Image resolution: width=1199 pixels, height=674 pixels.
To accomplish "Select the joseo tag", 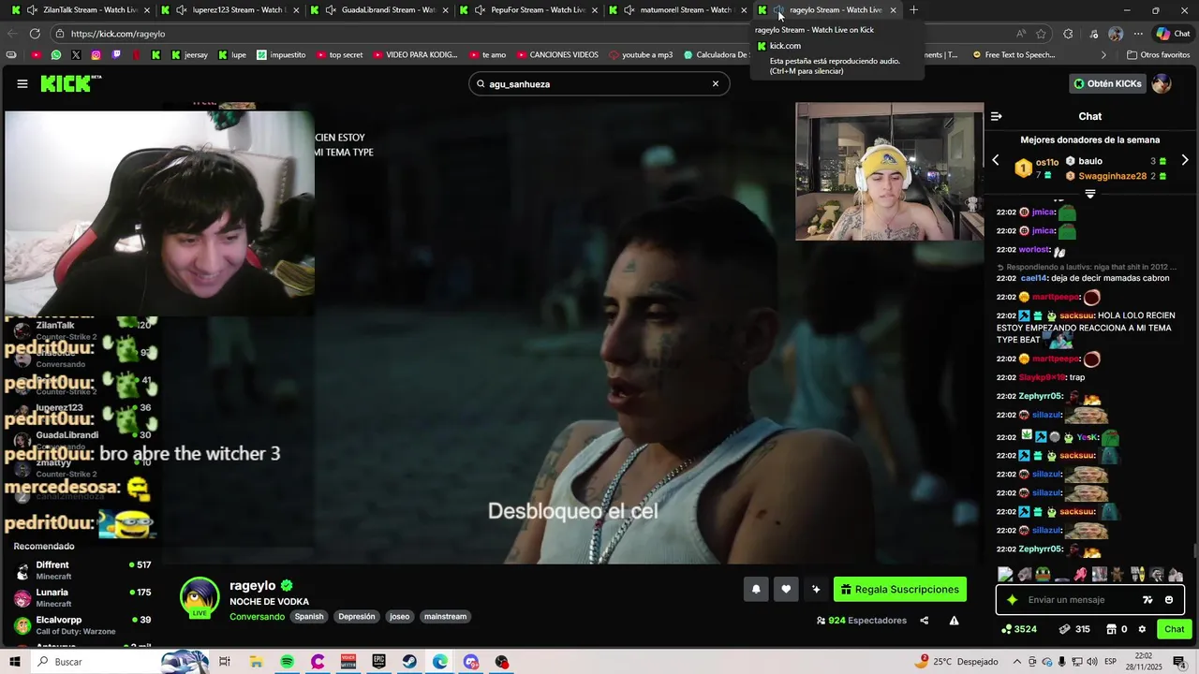I will pos(400,617).
